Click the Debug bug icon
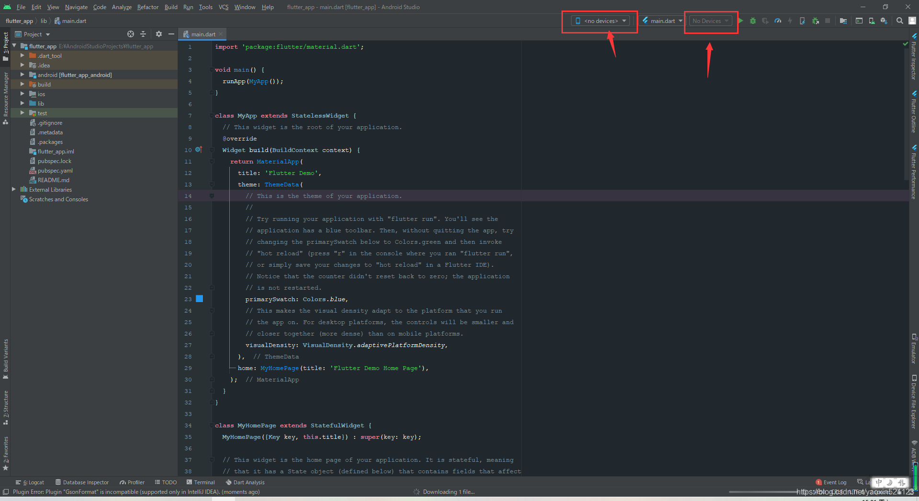The height and width of the screenshot is (501, 919). pos(753,21)
